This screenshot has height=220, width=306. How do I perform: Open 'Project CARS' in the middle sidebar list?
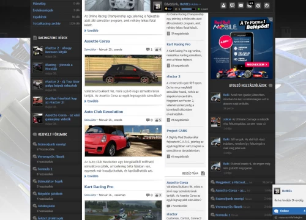click(x=177, y=131)
